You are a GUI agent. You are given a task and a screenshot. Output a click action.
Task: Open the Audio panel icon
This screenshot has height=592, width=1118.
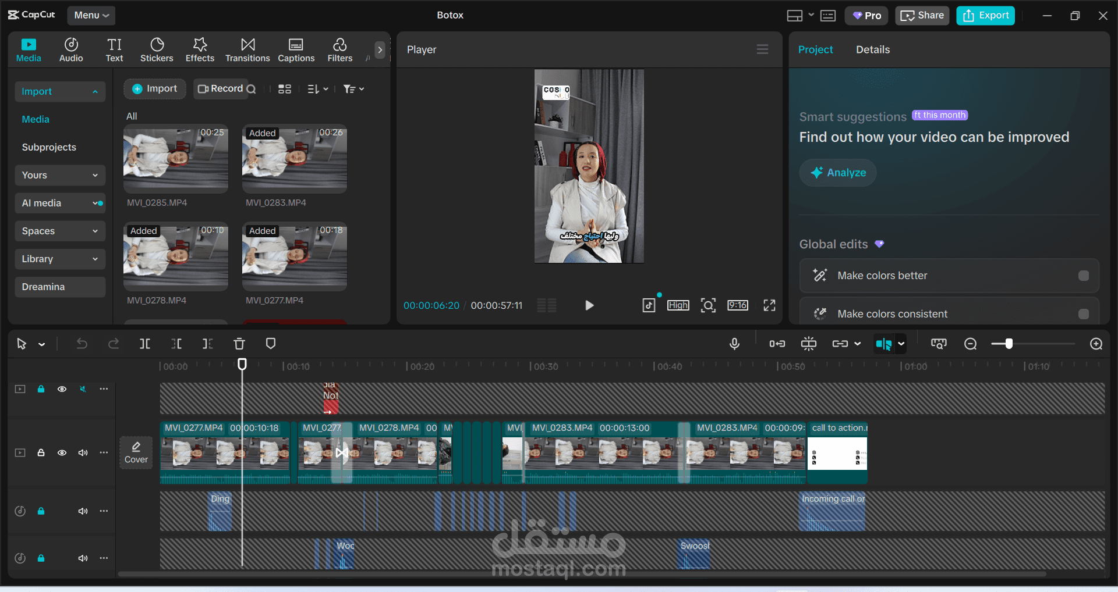point(71,49)
